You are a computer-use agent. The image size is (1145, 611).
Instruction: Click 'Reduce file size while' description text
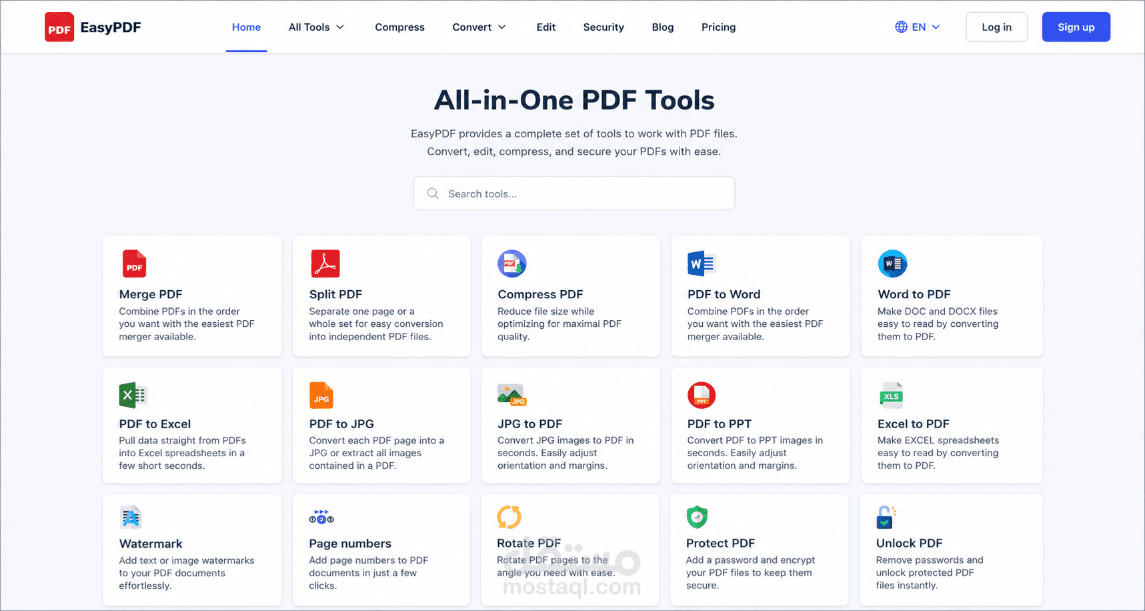click(x=545, y=312)
